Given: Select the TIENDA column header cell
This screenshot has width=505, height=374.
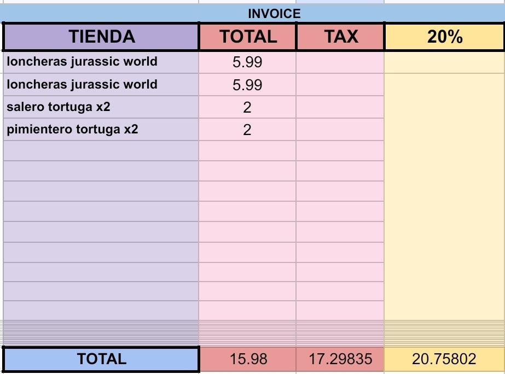Looking at the screenshot, I should tap(101, 37).
